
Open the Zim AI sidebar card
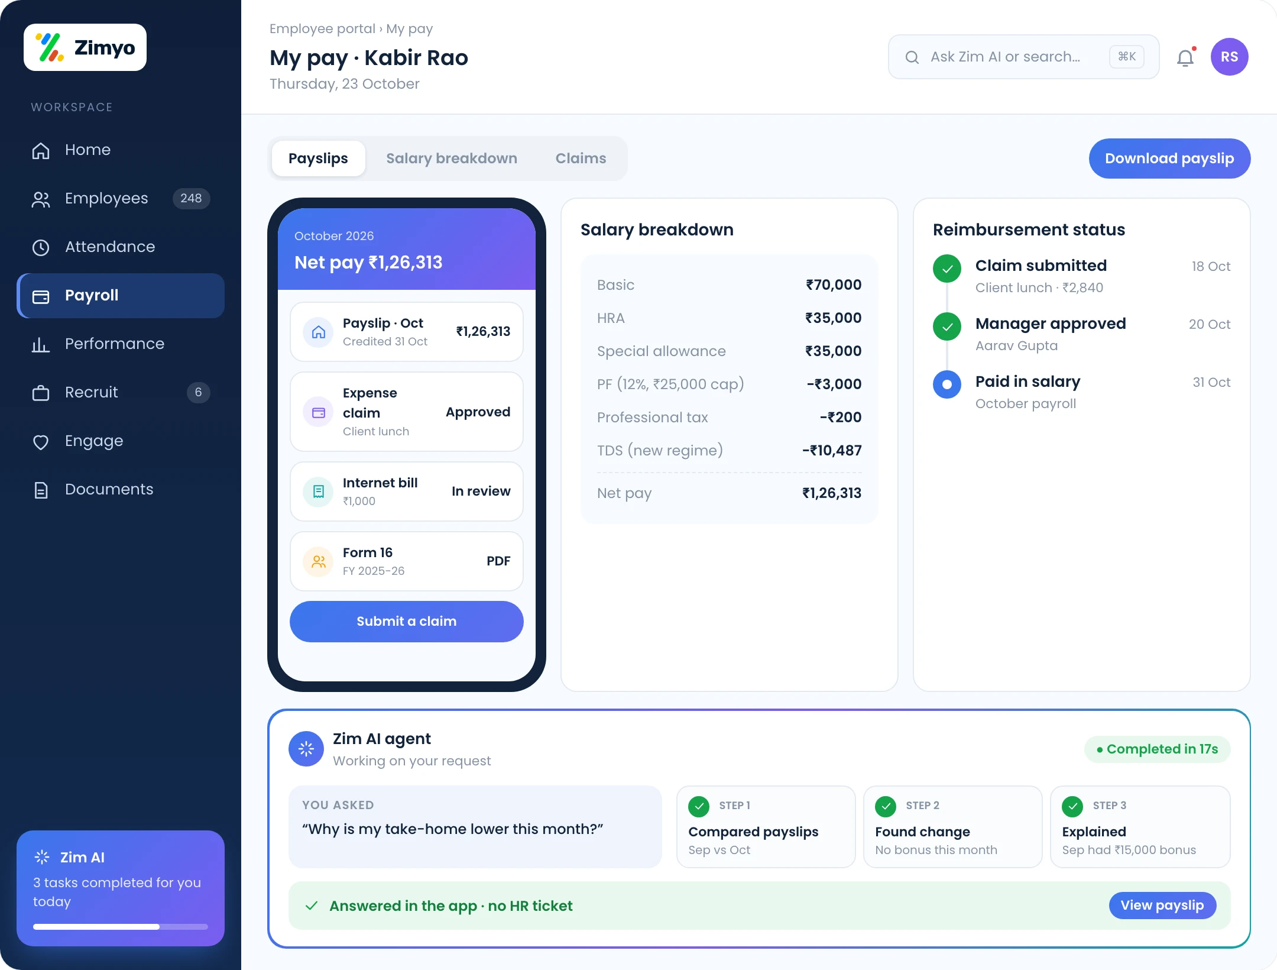121,888
